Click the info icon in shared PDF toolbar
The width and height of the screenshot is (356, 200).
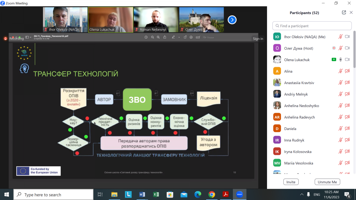(x=146, y=37)
